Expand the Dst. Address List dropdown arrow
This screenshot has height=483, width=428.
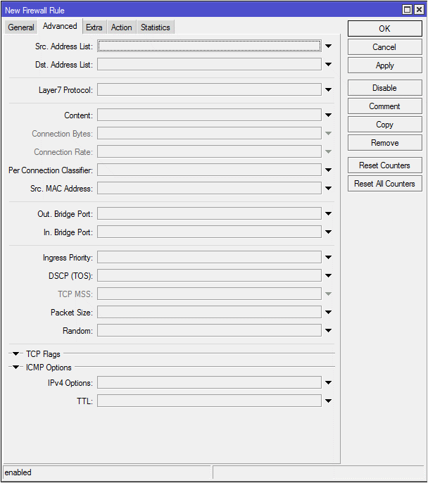click(328, 65)
